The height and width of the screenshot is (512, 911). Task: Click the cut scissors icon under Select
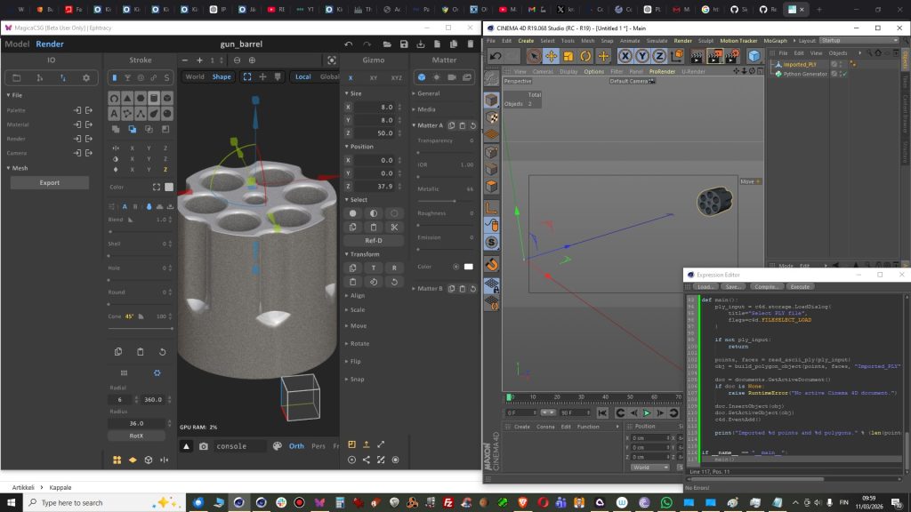[x=395, y=228]
